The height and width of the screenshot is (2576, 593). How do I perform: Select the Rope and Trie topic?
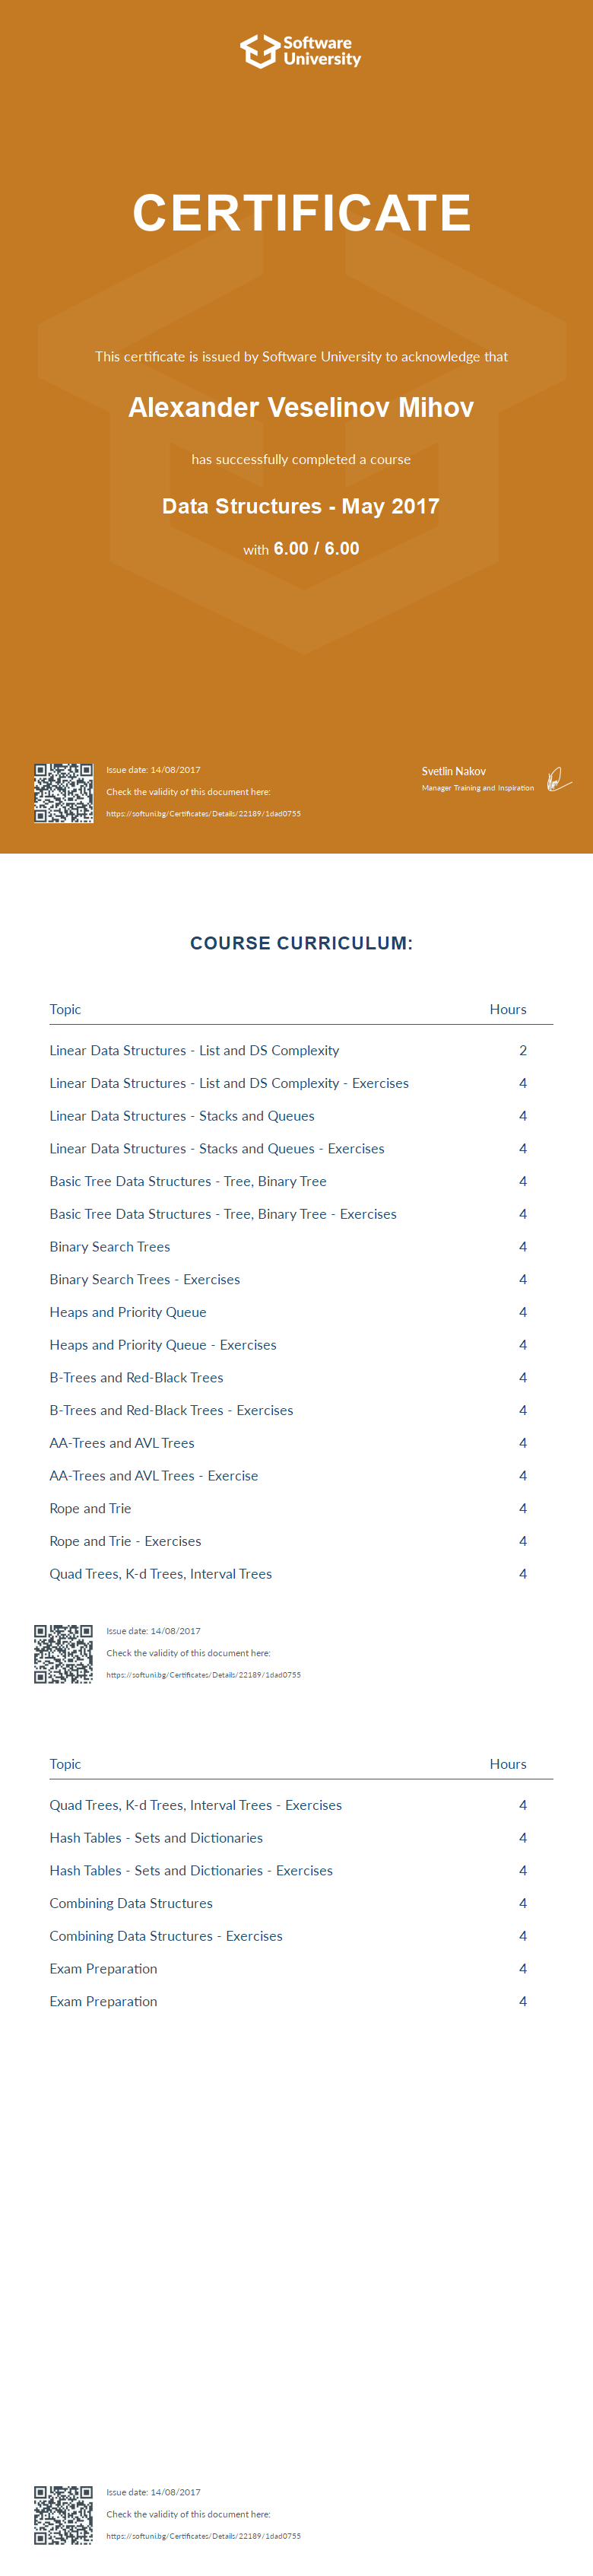coord(90,1508)
